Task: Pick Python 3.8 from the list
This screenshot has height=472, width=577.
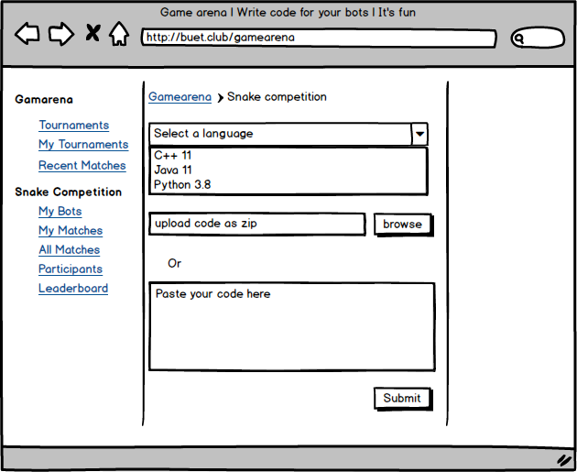Action: click(182, 184)
